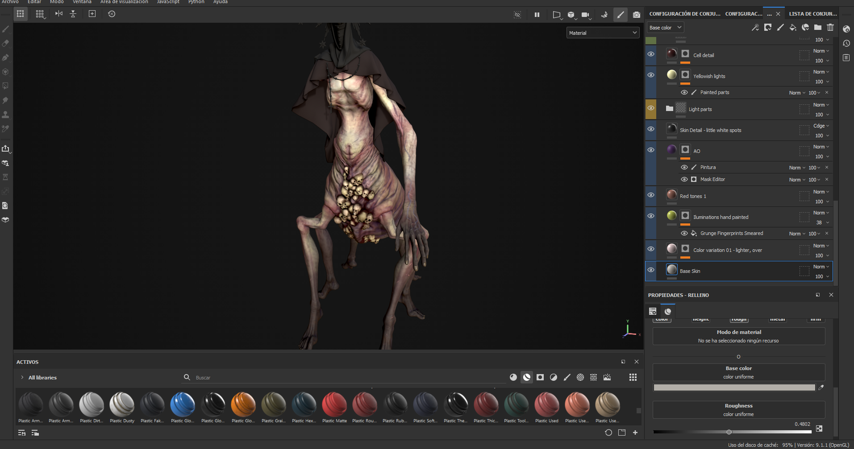Click the trash icon to delete layer

click(x=830, y=28)
